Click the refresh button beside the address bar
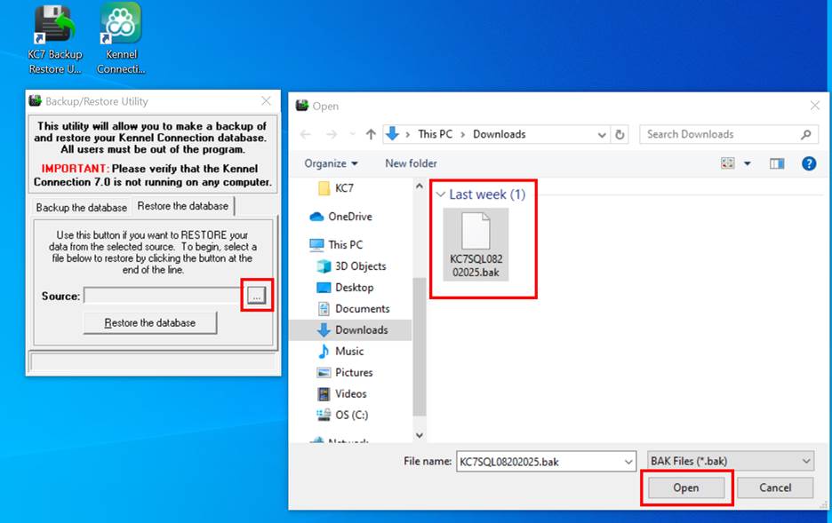Screen dimensions: 832x523 tap(620, 134)
